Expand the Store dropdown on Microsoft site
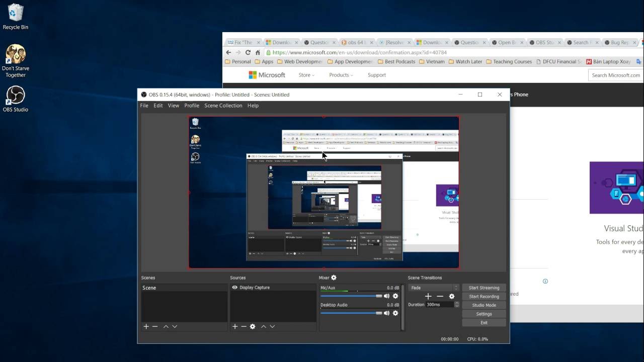Viewport: 644px width, 362px height. coord(306,75)
